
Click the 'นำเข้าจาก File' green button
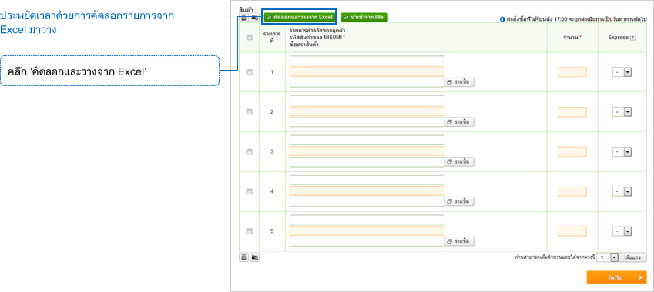click(364, 17)
